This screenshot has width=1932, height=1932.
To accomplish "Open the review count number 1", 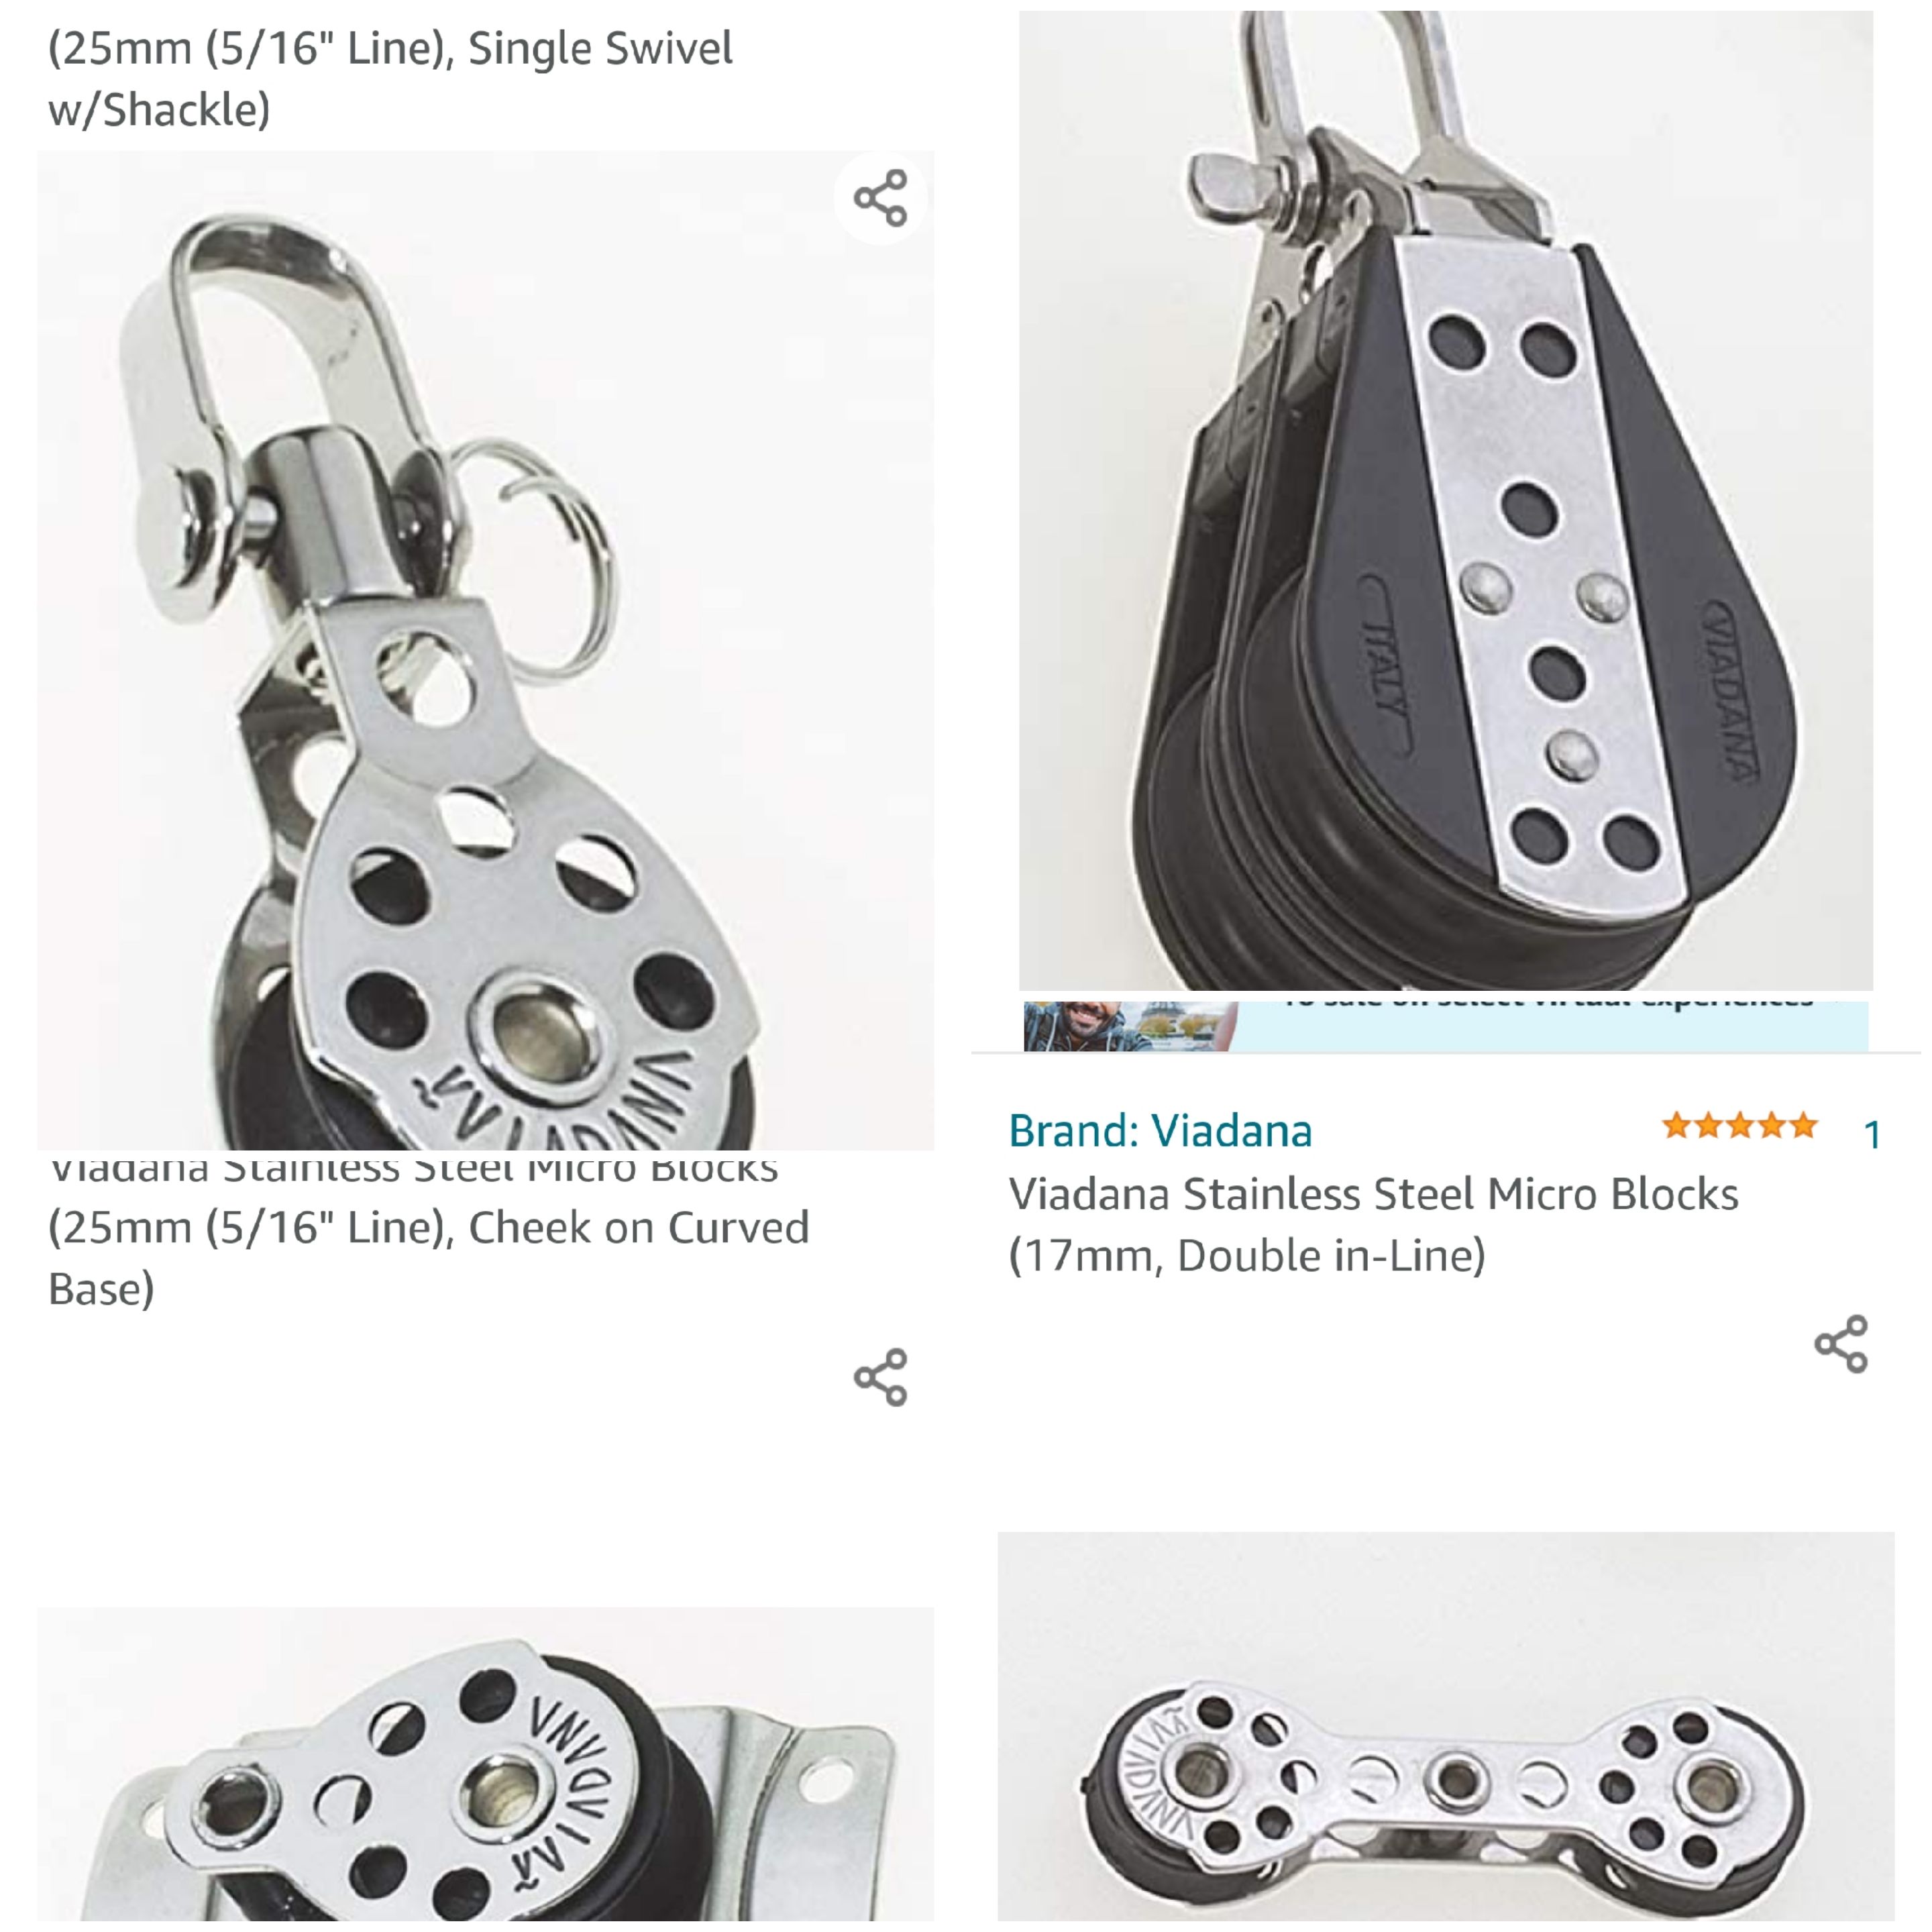I will [1872, 1135].
